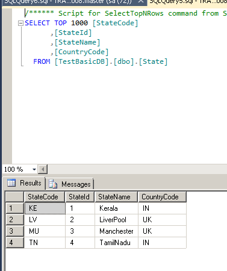Collapse the SELECT statement outline block
The image size is (227, 271).
(20, 23)
